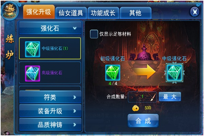Click the 初级强化石 material gem icon
The image size is (204, 136).
[113, 73]
